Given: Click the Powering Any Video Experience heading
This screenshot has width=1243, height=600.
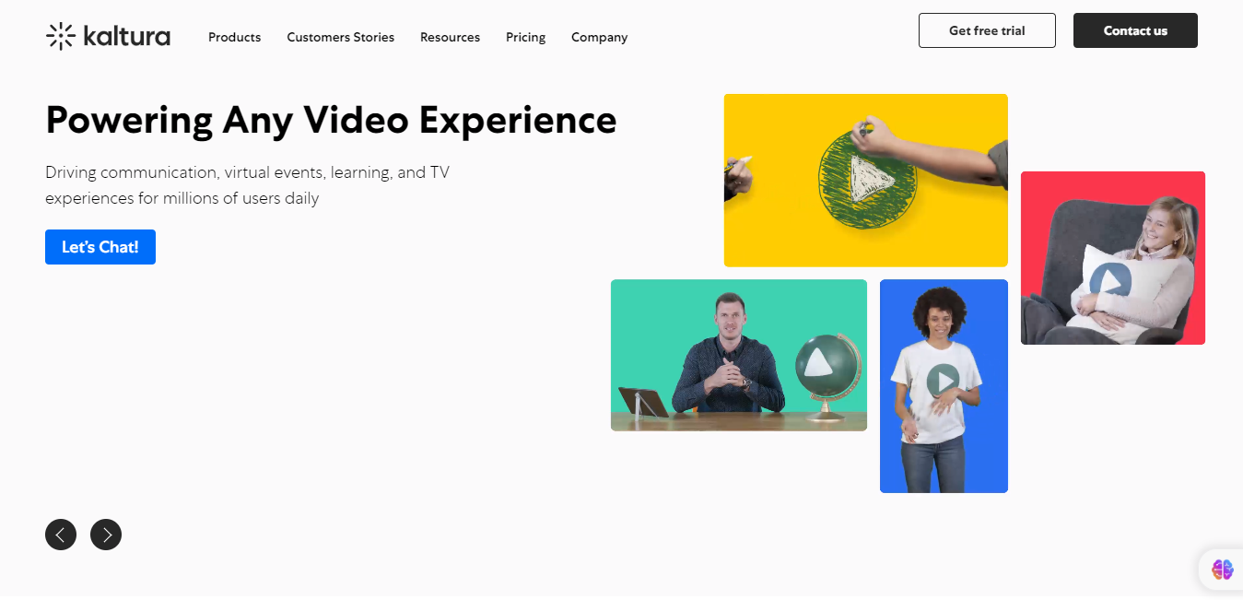Looking at the screenshot, I should (331, 120).
